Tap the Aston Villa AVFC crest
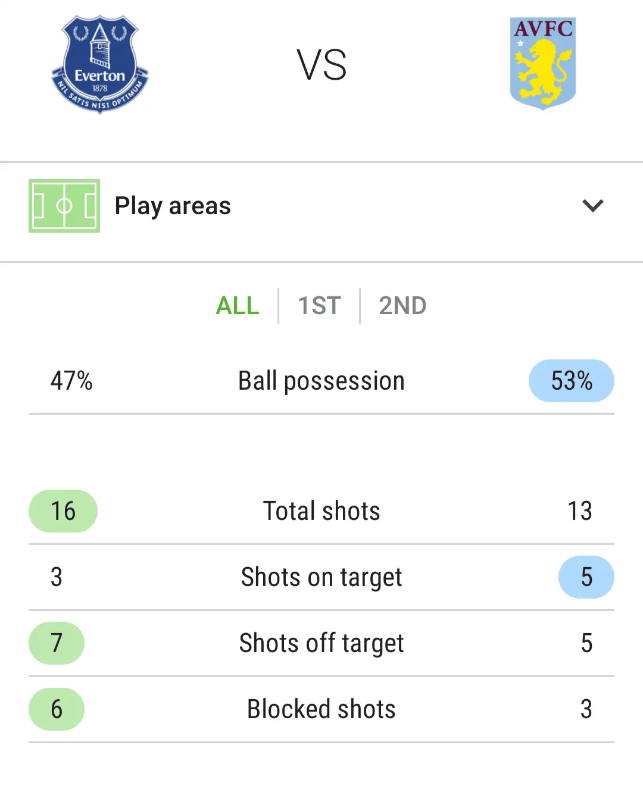 (x=542, y=63)
